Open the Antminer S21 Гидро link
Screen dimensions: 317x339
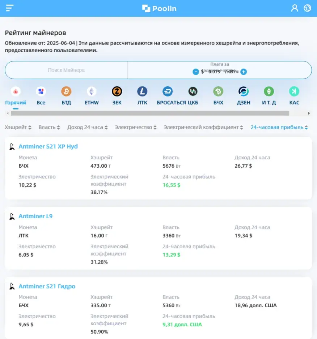pyautogui.click(x=47, y=286)
